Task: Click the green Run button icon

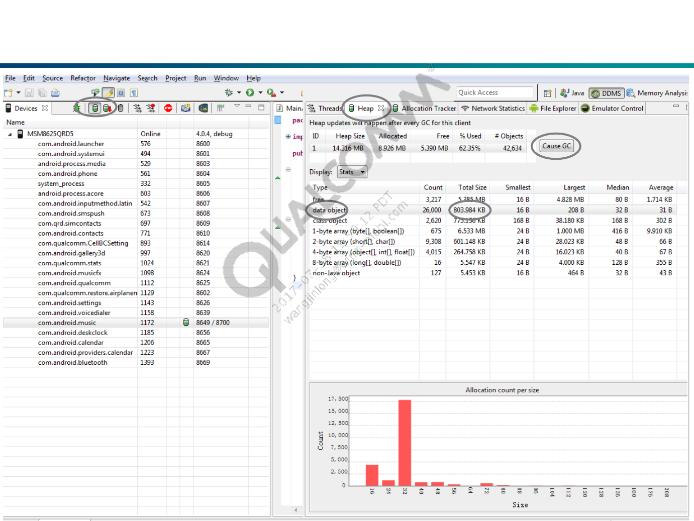Action: point(250,92)
